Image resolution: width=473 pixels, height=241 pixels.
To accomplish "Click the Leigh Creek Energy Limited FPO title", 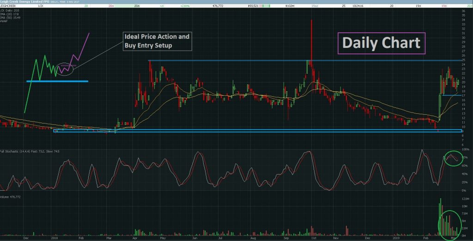I will tap(24, 1).
